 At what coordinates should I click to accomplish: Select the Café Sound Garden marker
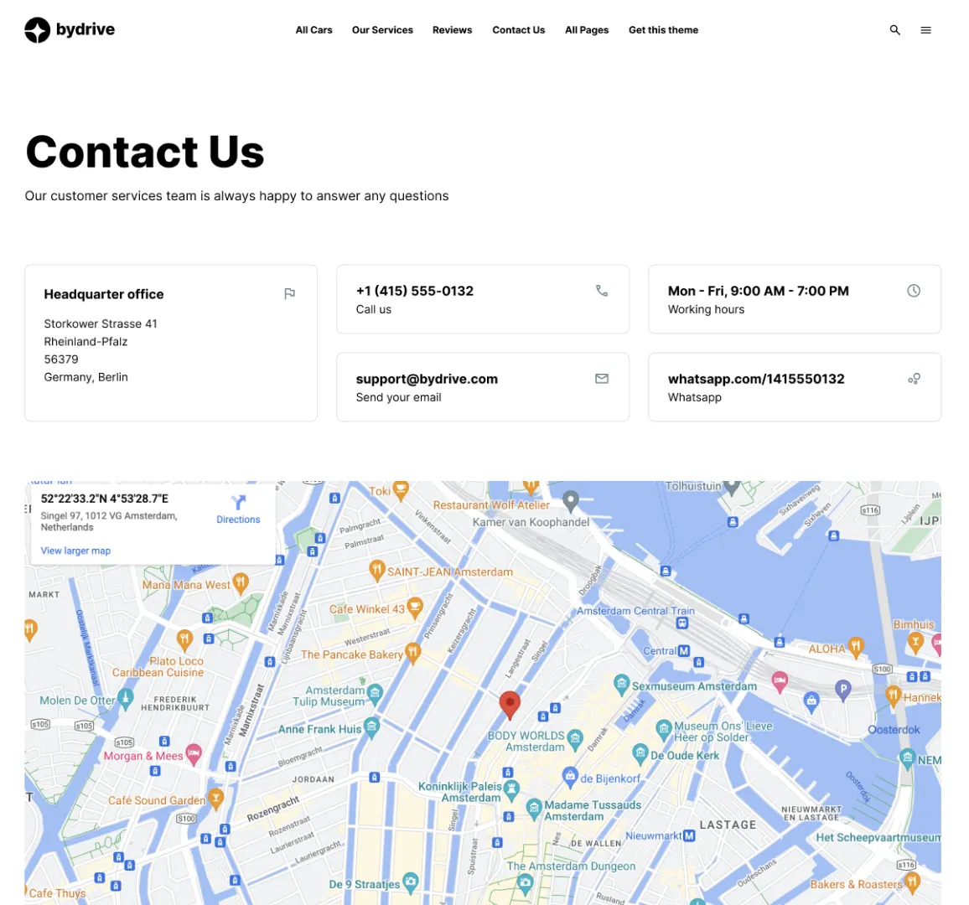pos(215,799)
